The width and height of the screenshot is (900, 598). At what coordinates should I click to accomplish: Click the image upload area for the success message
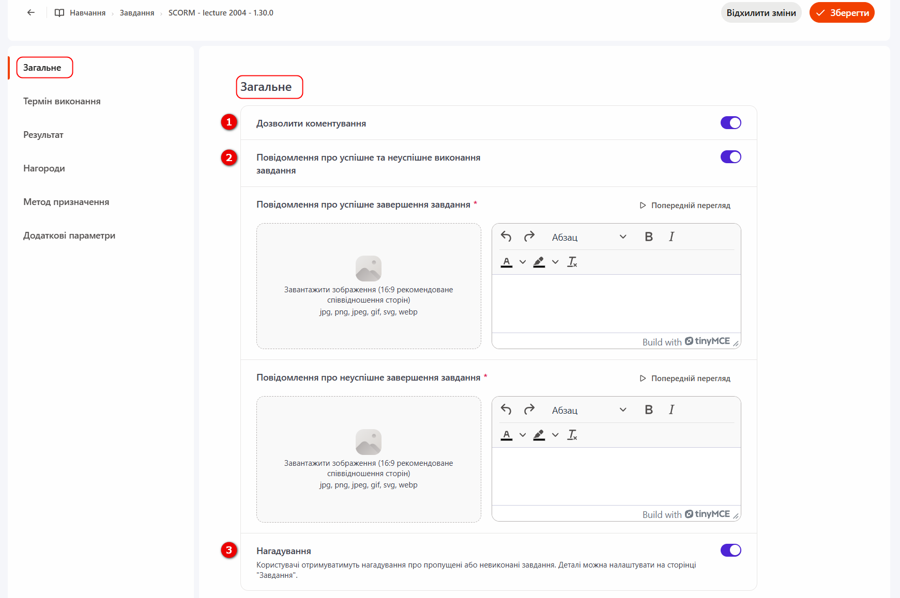pyautogui.click(x=369, y=286)
